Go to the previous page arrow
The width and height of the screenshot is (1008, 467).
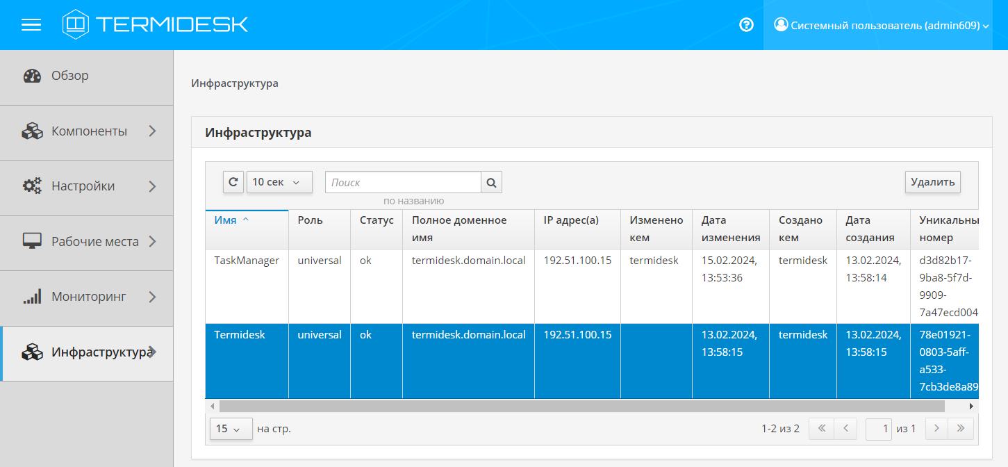845,429
